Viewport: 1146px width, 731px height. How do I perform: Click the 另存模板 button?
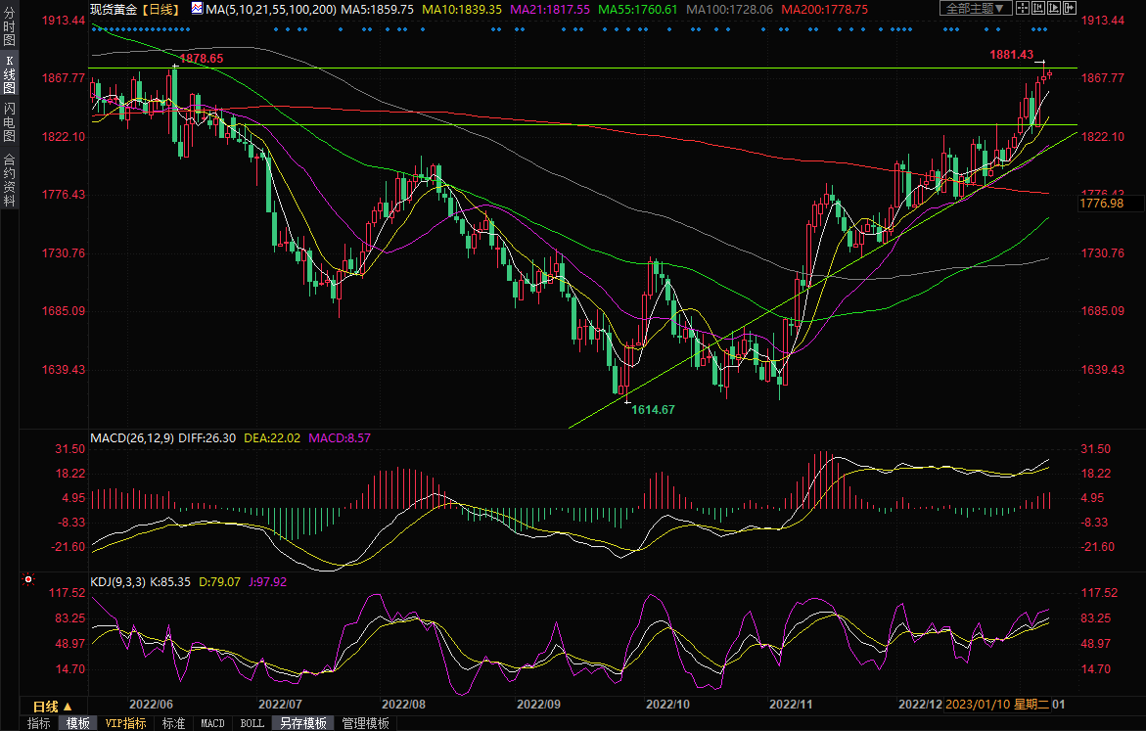[x=302, y=723]
